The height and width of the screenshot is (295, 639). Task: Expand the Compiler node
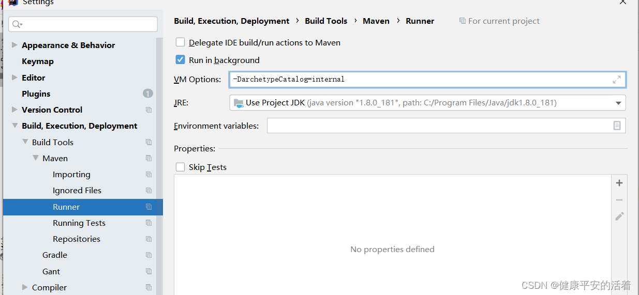[x=25, y=287]
